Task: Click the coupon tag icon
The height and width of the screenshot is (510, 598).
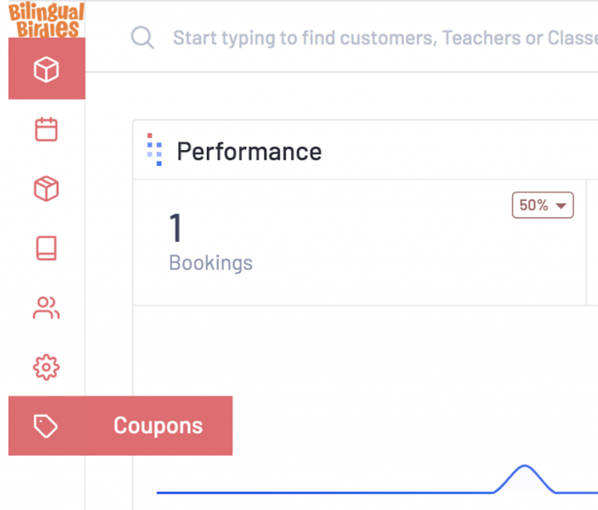Action: pos(46,426)
